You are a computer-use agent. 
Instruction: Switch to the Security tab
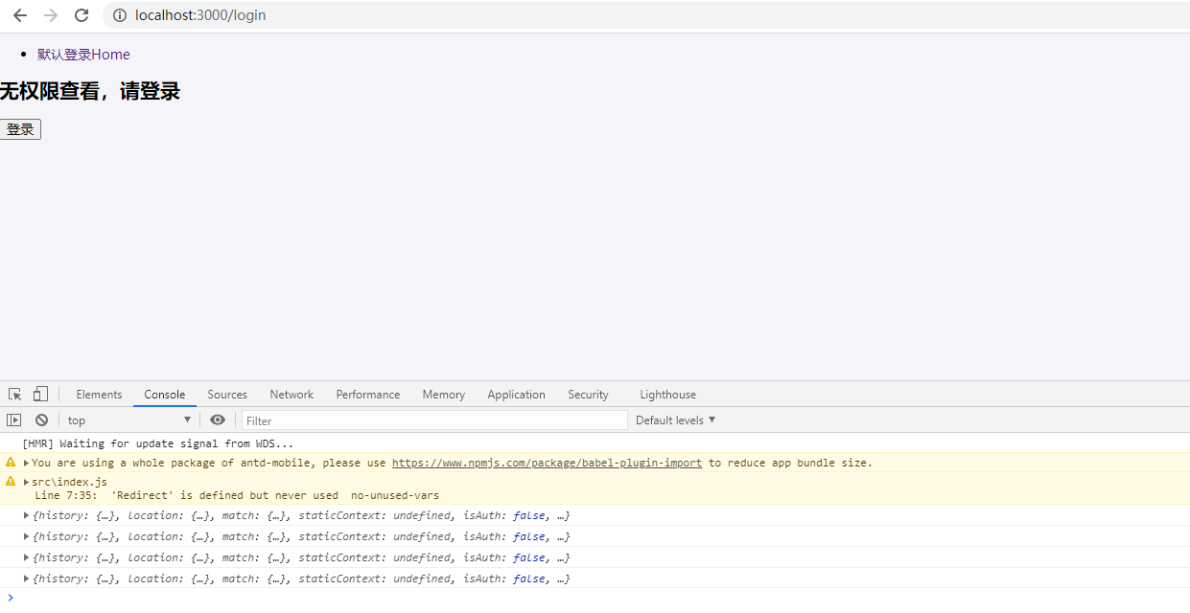[588, 395]
